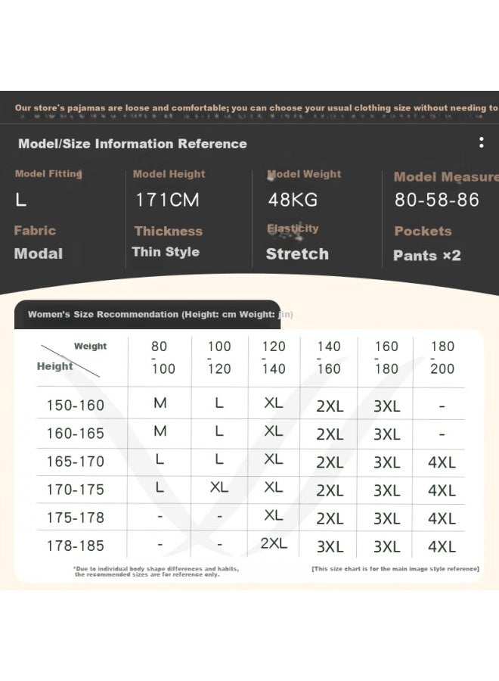Click the Pants ×2 pockets value
Screen dimensions: 499x681
coord(427,256)
